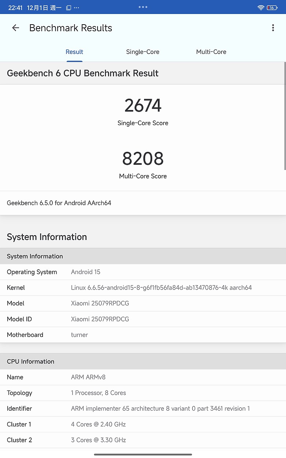Tap the Multi-Core Score label
Image resolution: width=286 pixels, height=458 pixels.
(143, 176)
